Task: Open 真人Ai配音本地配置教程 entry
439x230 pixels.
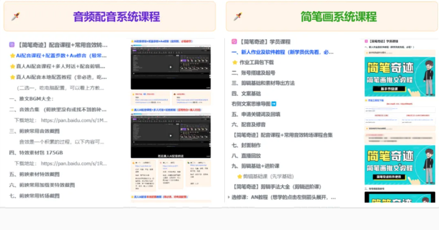Action: tap(61, 78)
